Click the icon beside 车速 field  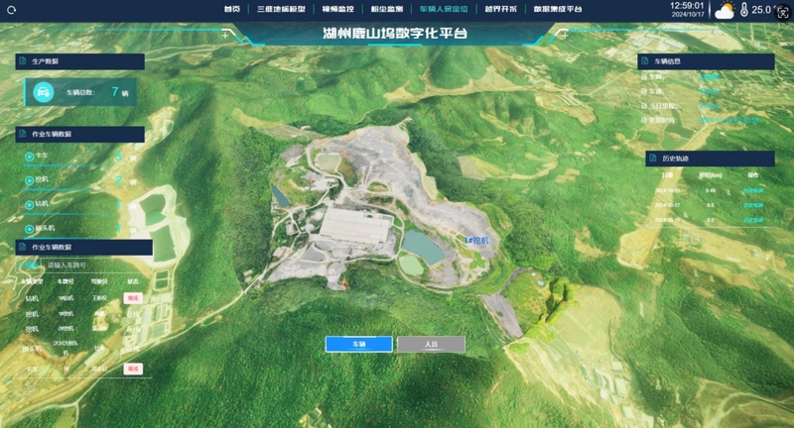click(x=644, y=91)
